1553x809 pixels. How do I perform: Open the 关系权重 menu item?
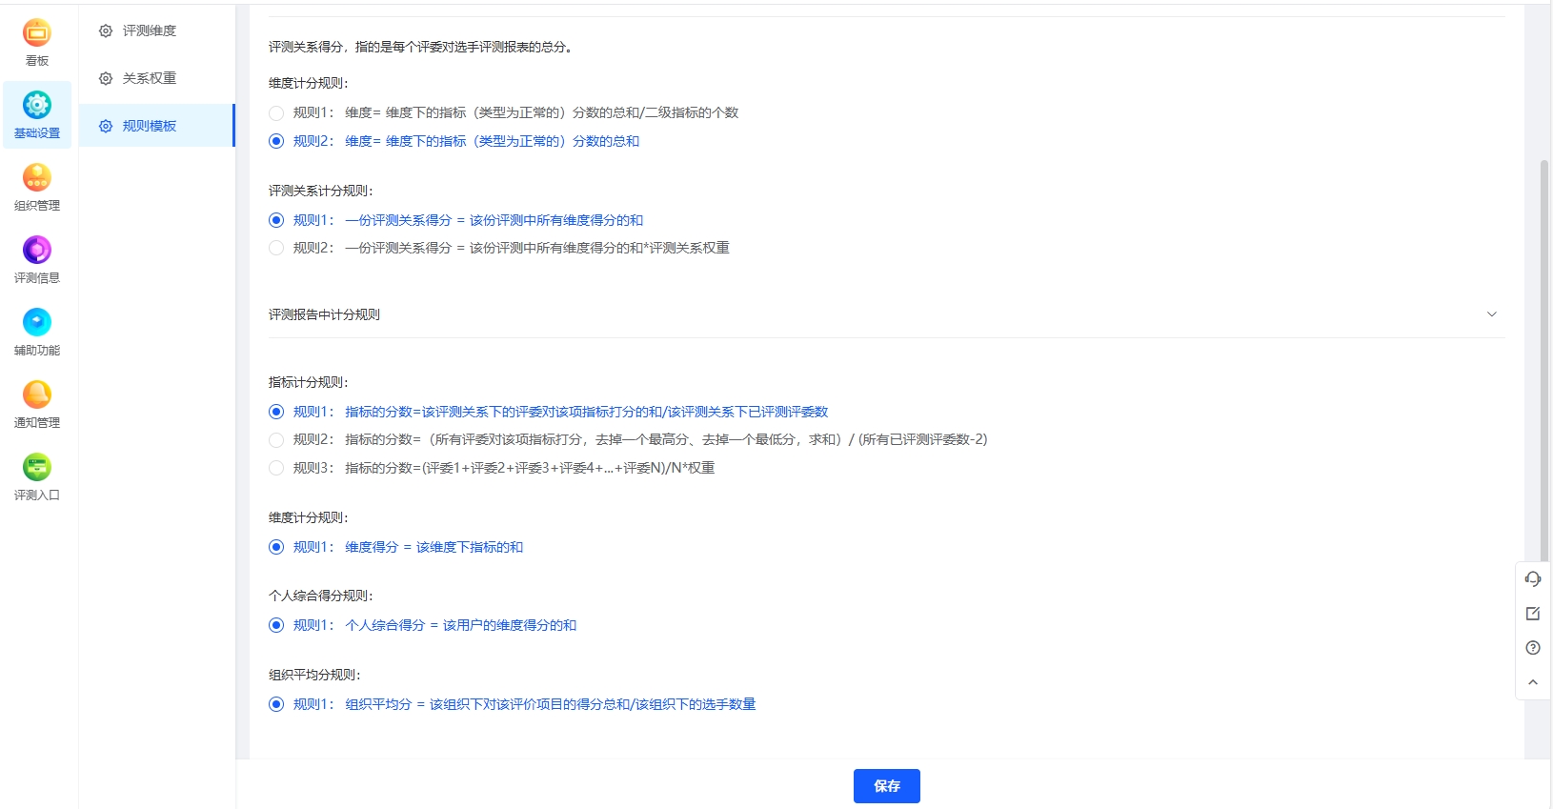[150, 78]
